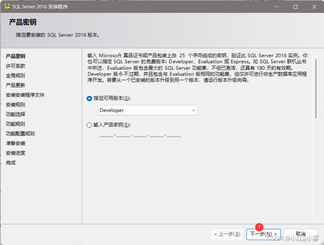324x245 pixels.
Task: Select the 输入产品密钥 radio button
Action: point(89,125)
